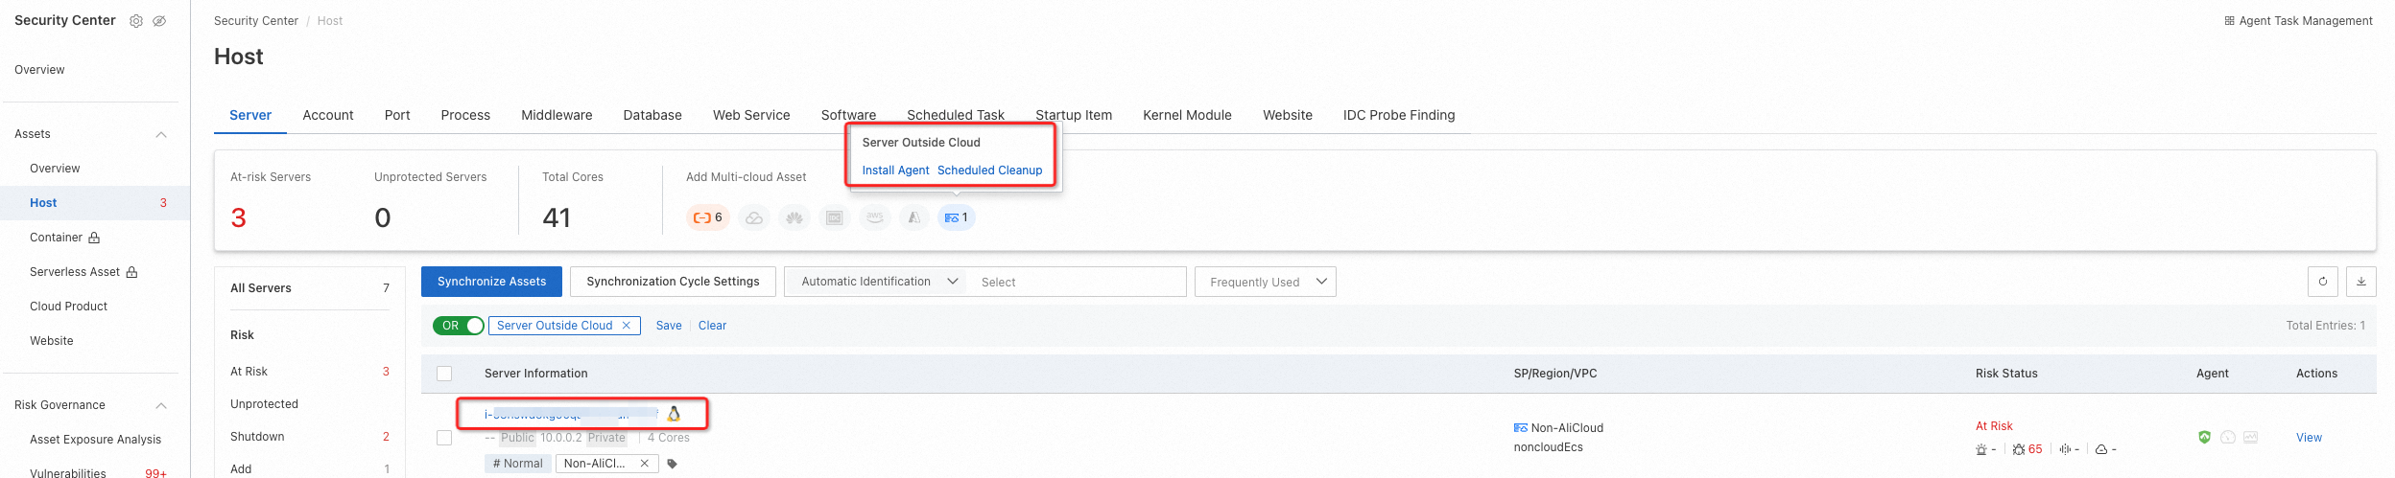Click the IDC asset icon

[835, 217]
